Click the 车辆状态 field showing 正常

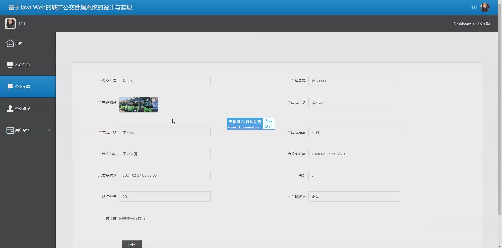coord(354,197)
